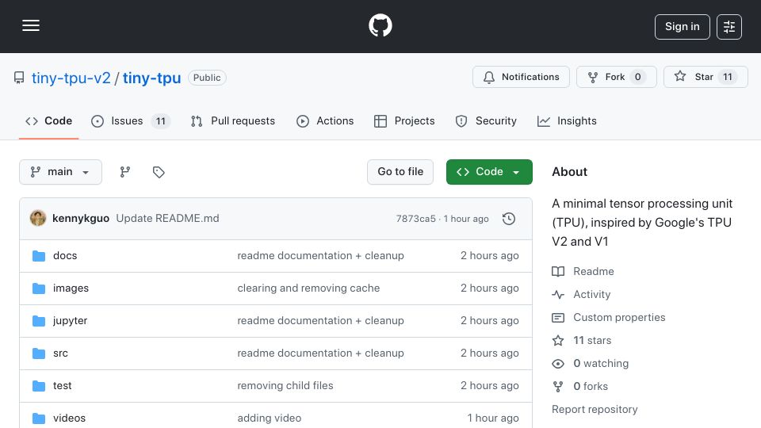Open the tiny-tpu-v2 owner link
The image size is (761, 428).
71,78
